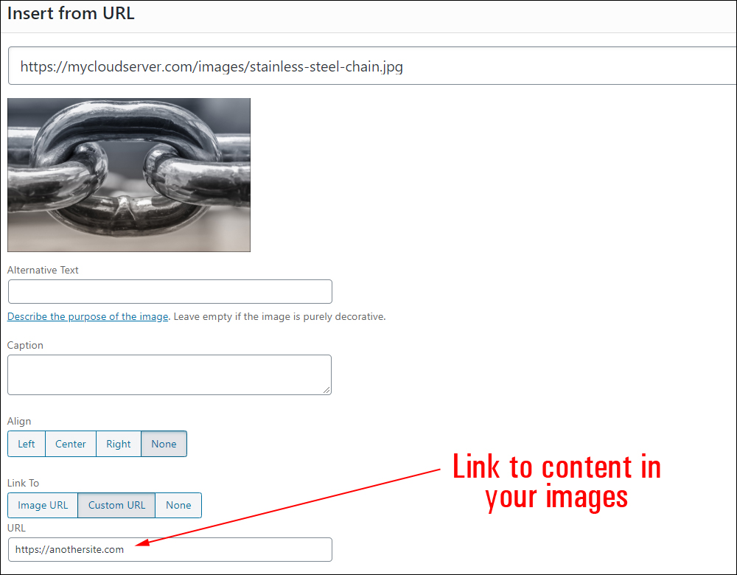Focus the Alternative Text input box
This screenshot has height=575, width=737.
(x=170, y=292)
